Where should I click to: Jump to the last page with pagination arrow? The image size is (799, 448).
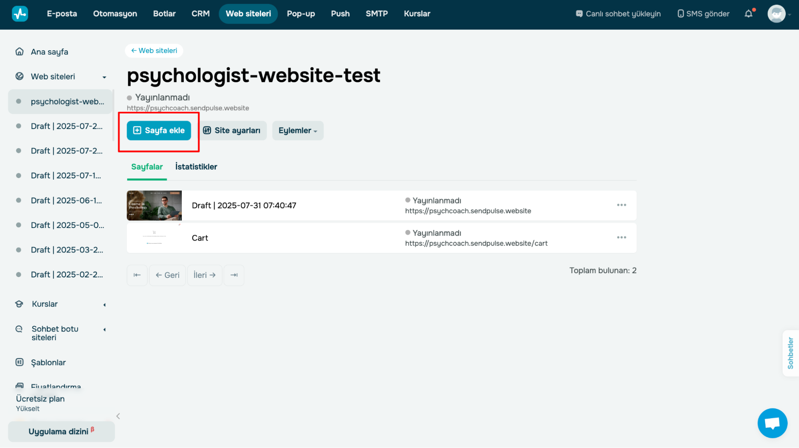tap(234, 275)
